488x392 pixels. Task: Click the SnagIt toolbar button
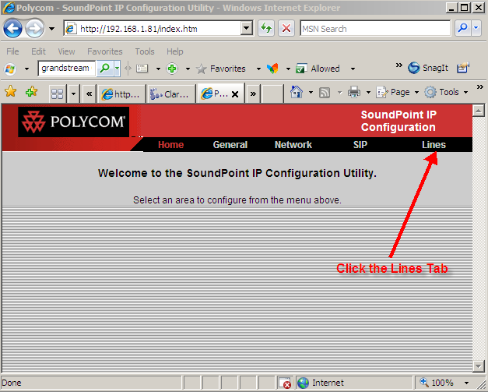click(x=428, y=68)
